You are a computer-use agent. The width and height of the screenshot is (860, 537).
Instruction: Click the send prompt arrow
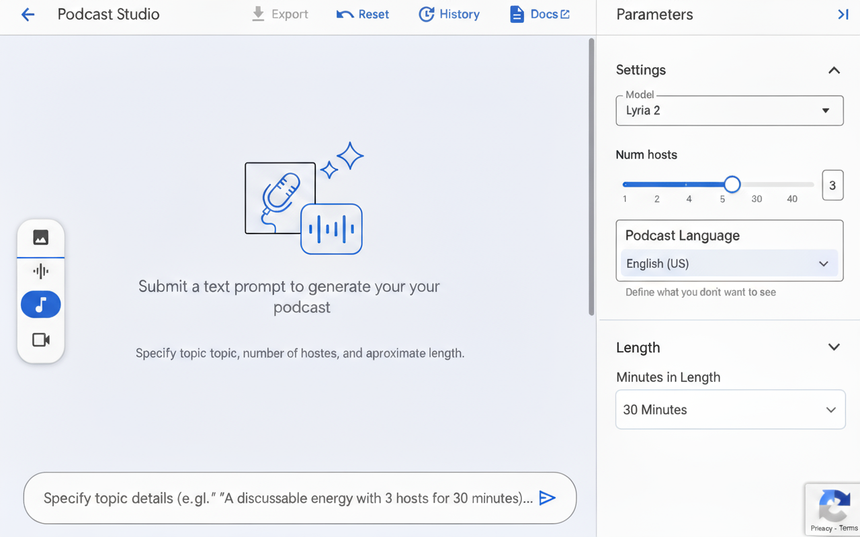pos(548,498)
